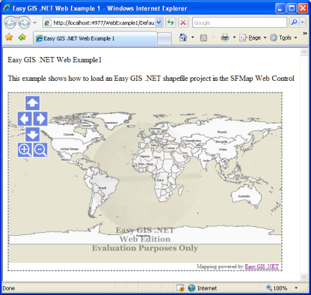The width and height of the screenshot is (311, 295).
Task: Pan the map left with the left arrow
Action: (x=25, y=118)
